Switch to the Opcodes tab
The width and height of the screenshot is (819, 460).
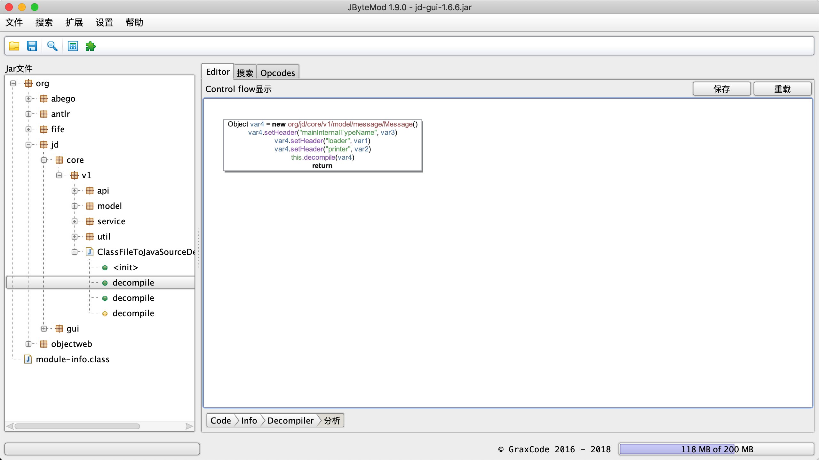(277, 73)
